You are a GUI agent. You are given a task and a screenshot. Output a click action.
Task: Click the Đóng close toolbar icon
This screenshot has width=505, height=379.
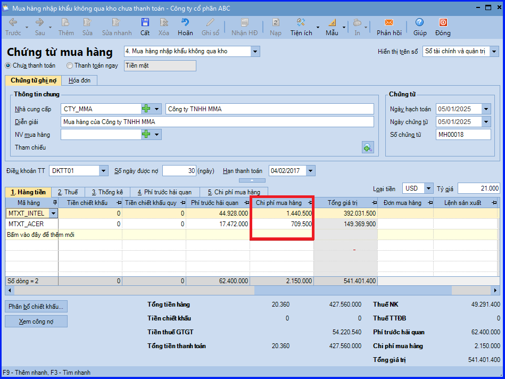pos(443,22)
